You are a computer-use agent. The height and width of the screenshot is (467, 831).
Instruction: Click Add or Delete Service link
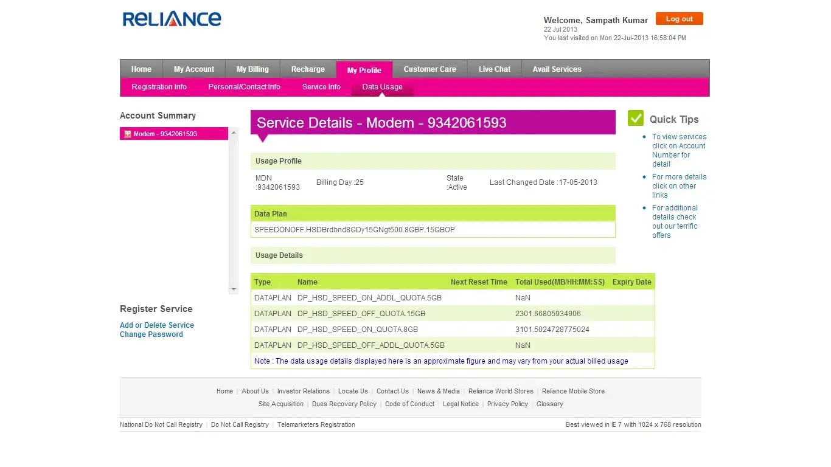[x=157, y=325]
